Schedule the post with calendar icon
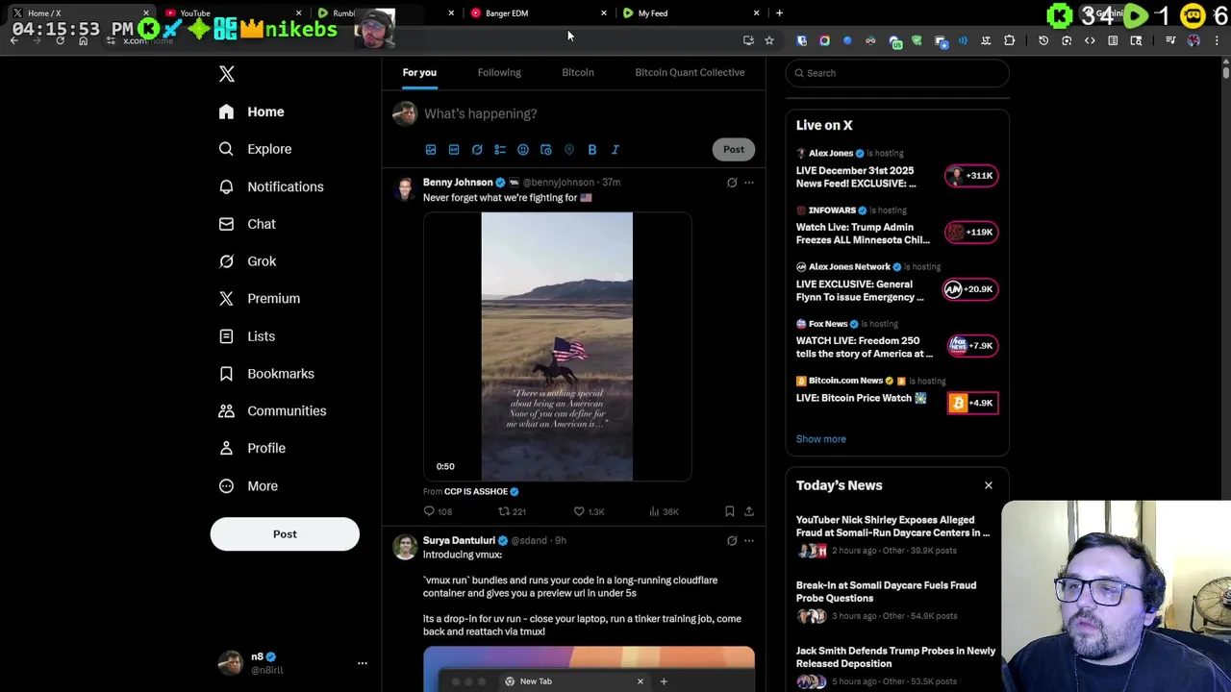Screen dimensions: 1231x692 [x=546, y=150]
